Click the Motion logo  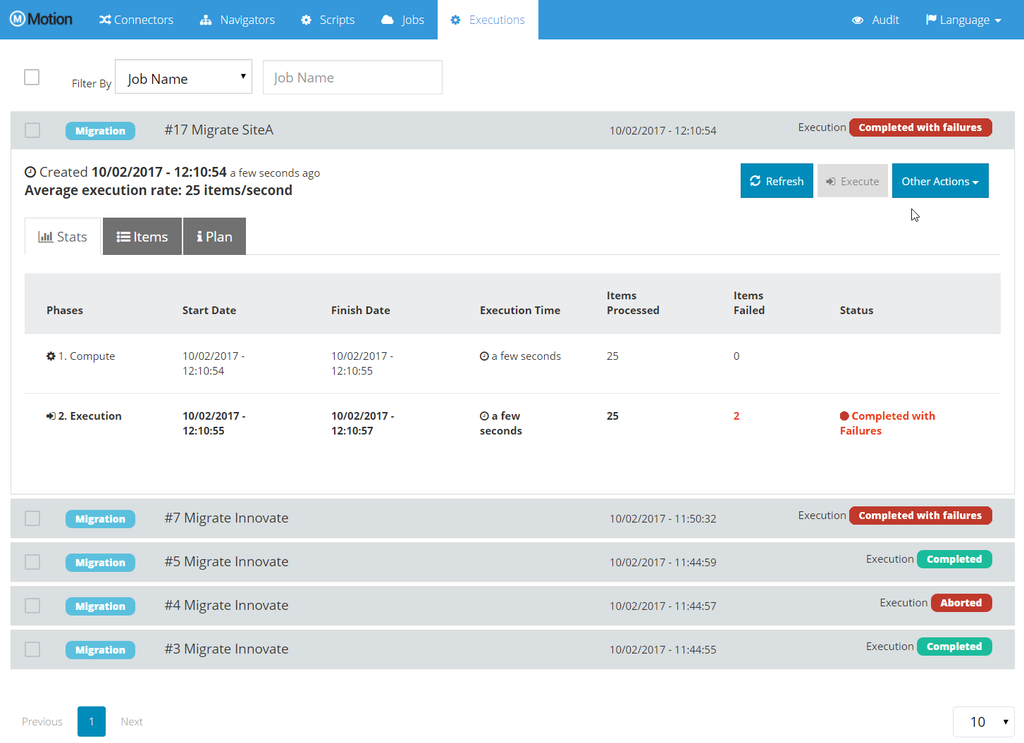[x=41, y=19]
